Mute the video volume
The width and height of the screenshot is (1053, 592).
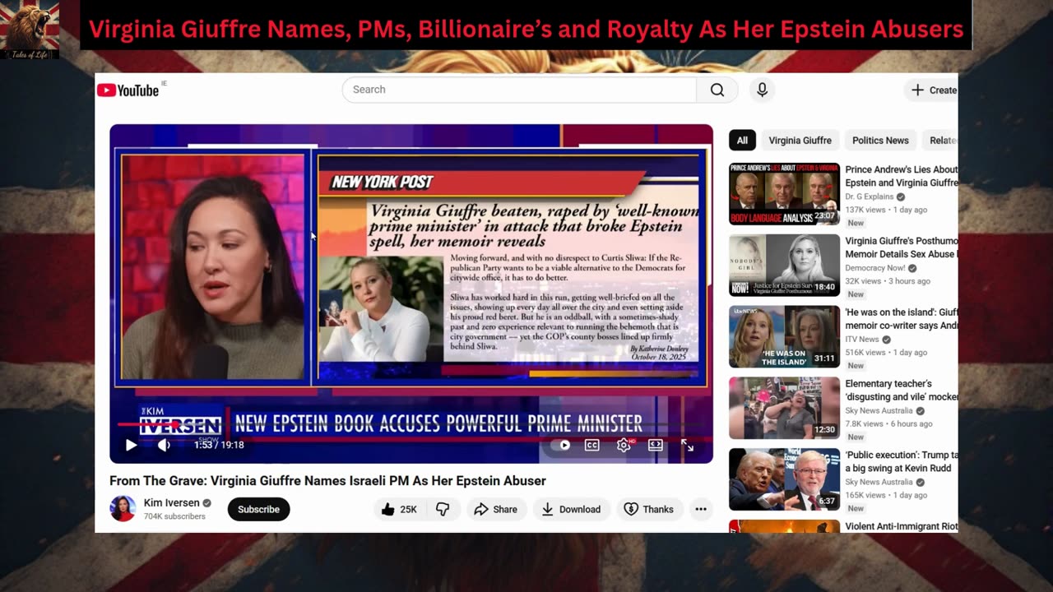(164, 445)
